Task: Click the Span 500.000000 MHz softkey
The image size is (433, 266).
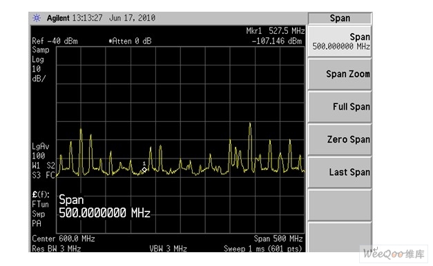Action: (x=340, y=41)
